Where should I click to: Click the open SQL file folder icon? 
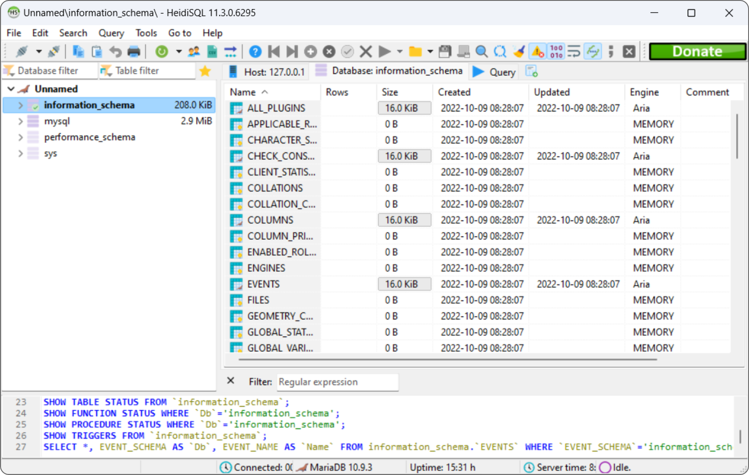(415, 52)
